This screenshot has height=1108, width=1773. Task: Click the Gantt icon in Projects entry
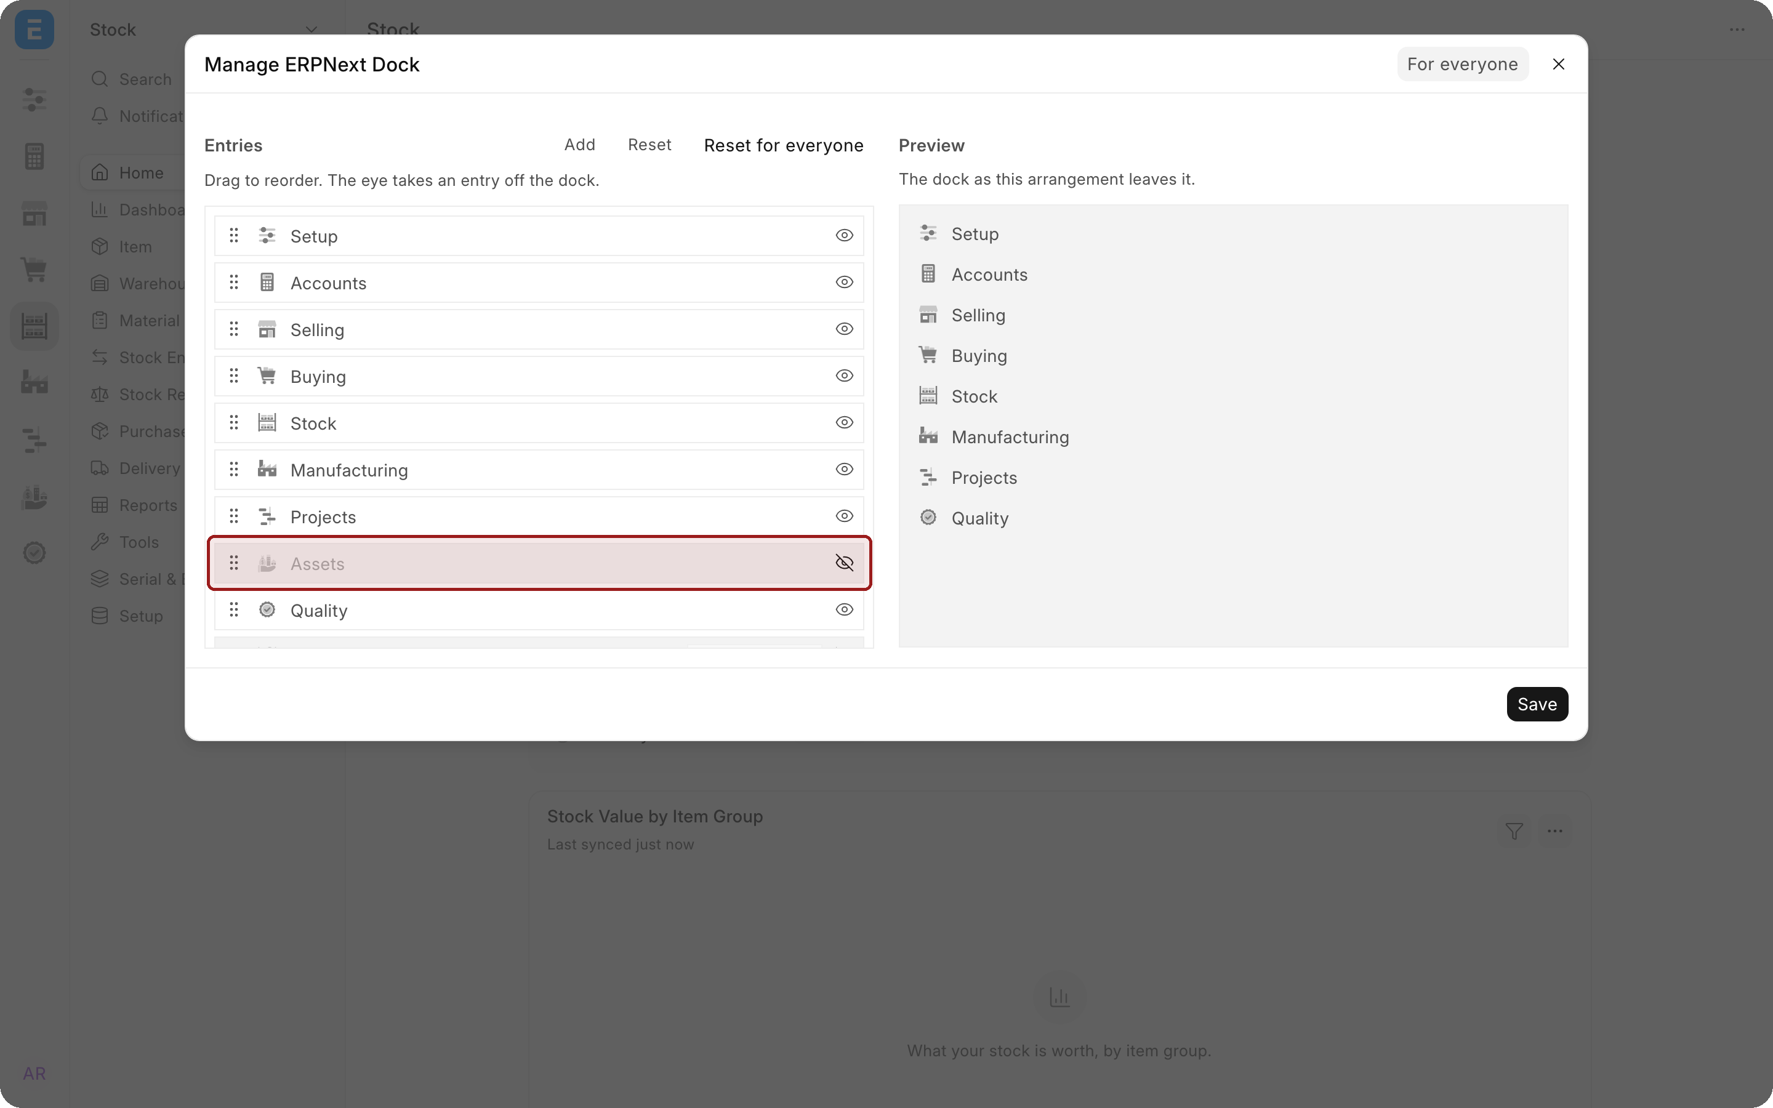(267, 516)
